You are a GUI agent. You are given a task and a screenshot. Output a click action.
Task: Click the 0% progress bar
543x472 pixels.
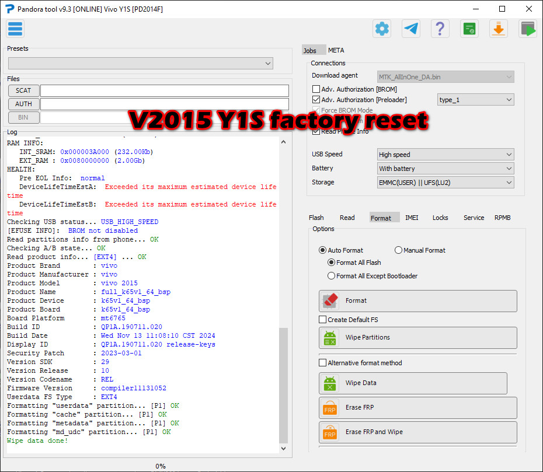tap(161, 466)
